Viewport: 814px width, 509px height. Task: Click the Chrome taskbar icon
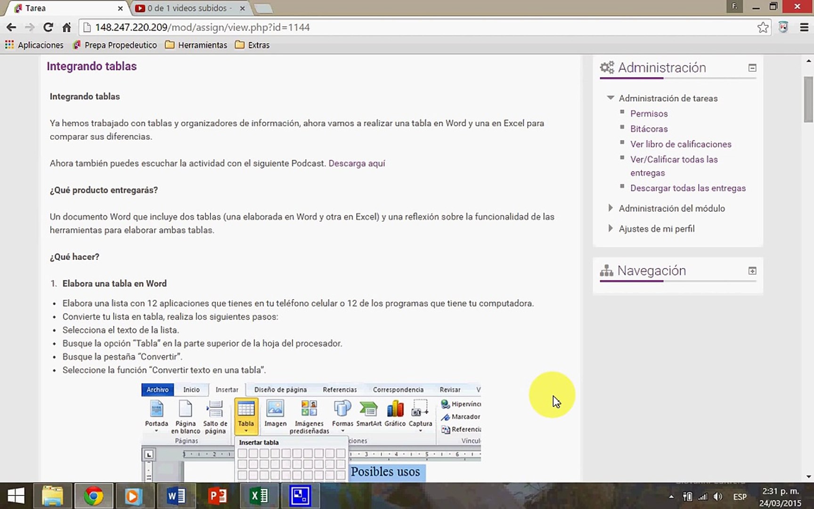[93, 496]
